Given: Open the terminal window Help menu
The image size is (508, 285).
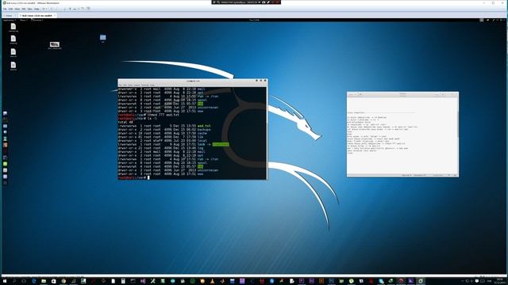Looking at the screenshot, I should (x=152, y=85).
